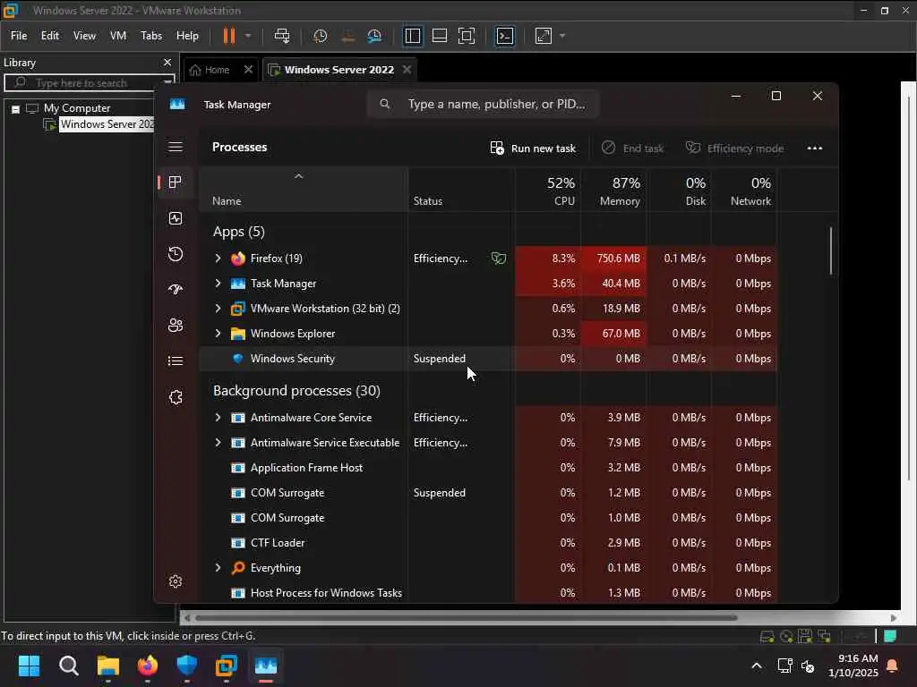Open stretch guest dropdown arrow in VMware toolbar
The height and width of the screenshot is (687, 917).
point(562,36)
